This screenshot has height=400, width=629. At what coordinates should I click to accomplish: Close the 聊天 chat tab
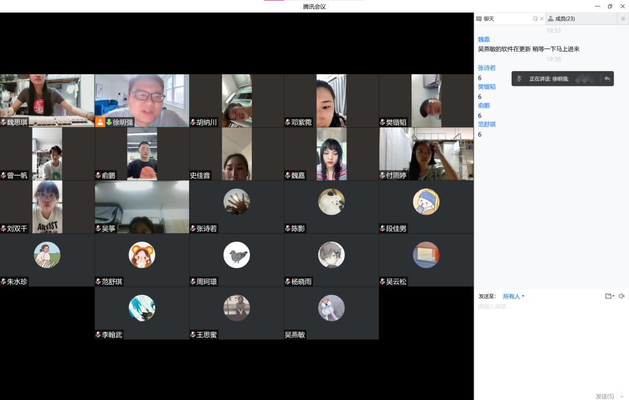pyautogui.click(x=542, y=19)
